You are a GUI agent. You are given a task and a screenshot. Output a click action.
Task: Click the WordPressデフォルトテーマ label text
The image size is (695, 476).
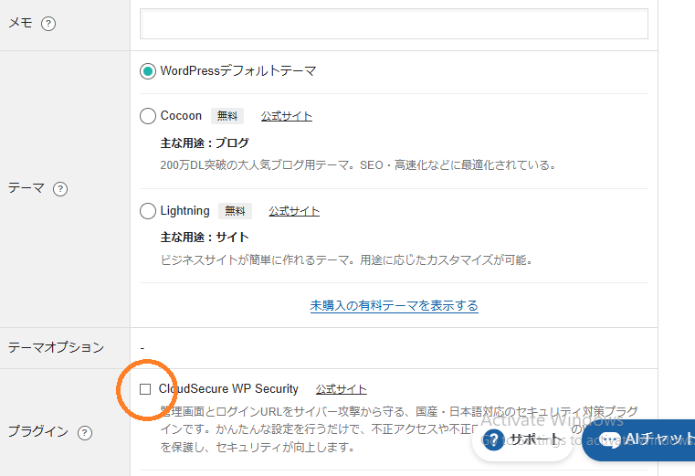tap(237, 70)
